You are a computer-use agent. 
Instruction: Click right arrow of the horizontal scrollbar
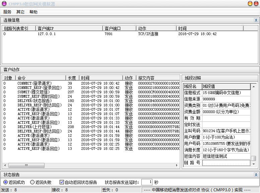coord(177,166)
